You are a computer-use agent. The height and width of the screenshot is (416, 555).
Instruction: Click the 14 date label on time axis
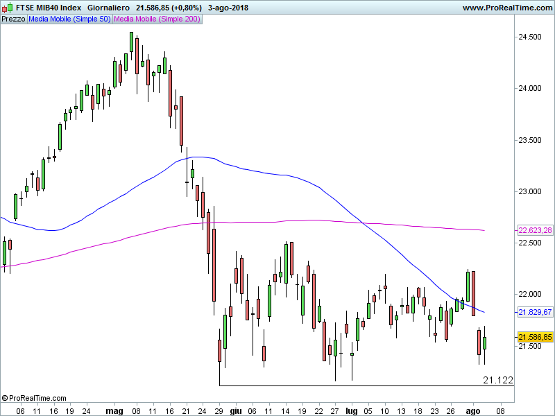285,411
